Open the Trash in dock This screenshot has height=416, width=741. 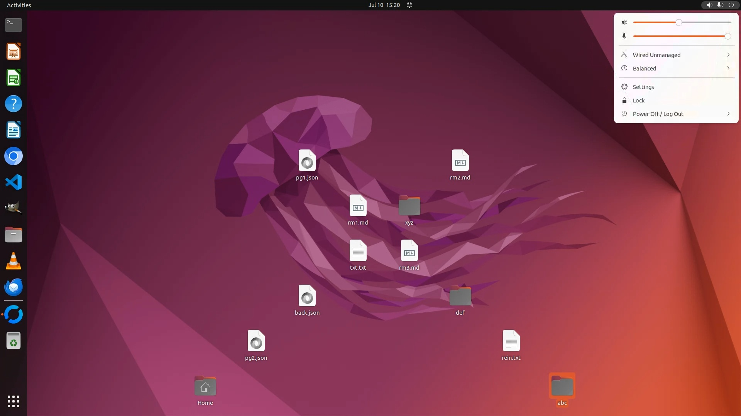(14, 341)
